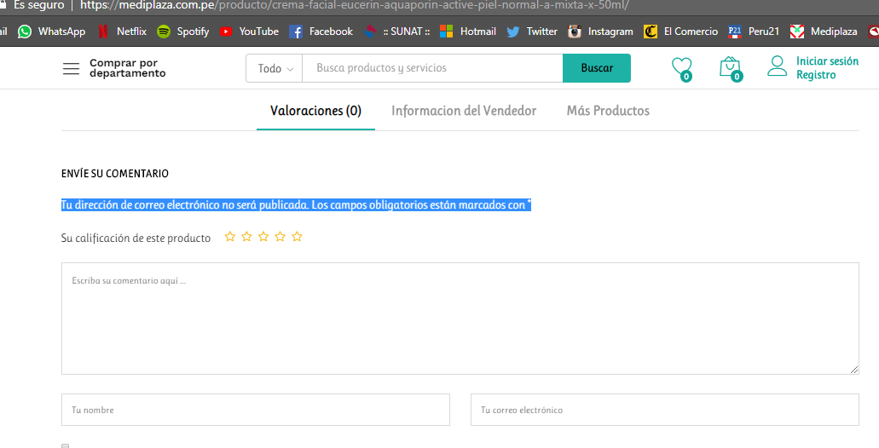Rate product one star

[x=230, y=237]
